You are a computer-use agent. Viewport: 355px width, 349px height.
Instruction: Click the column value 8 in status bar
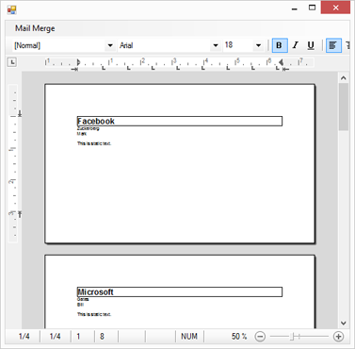click(102, 337)
